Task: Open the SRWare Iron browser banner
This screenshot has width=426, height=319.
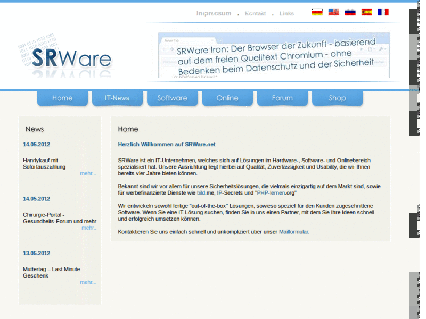Action: [x=274, y=55]
